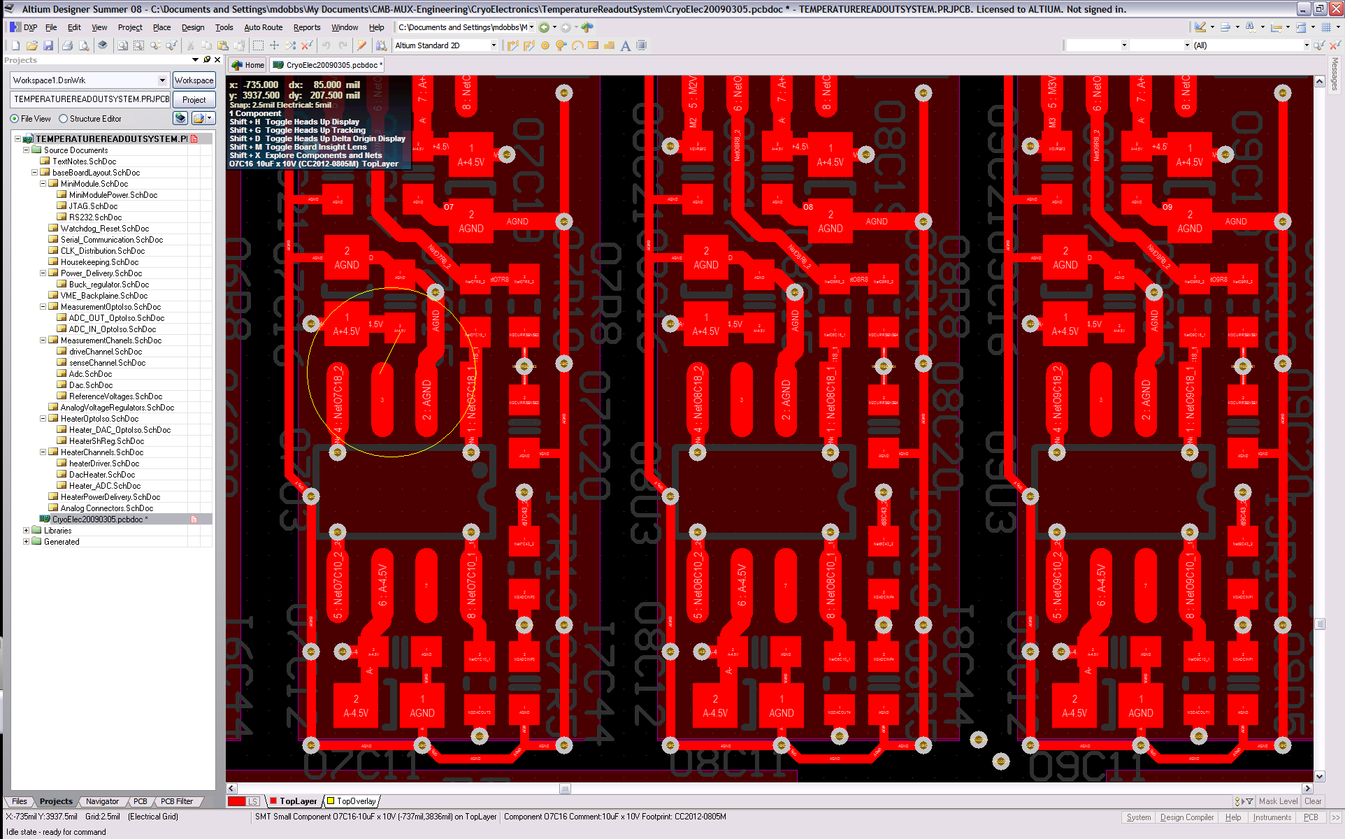Select the Place Pad tool

(x=545, y=45)
